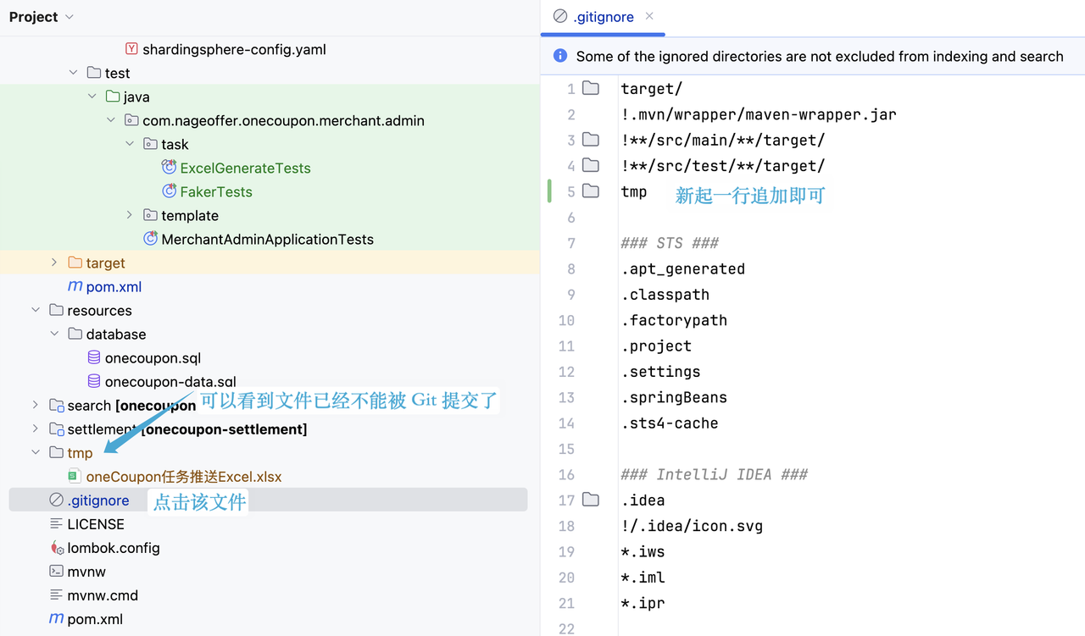This screenshot has height=636, width=1085.
Task: Open the LICENSE file
Action: coord(96,523)
